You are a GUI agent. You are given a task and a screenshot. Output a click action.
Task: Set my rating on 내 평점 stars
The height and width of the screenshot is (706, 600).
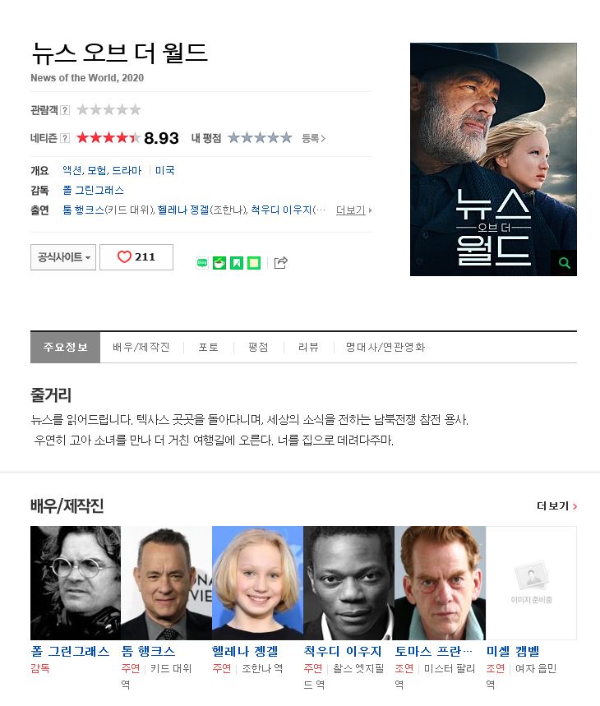click(260, 138)
